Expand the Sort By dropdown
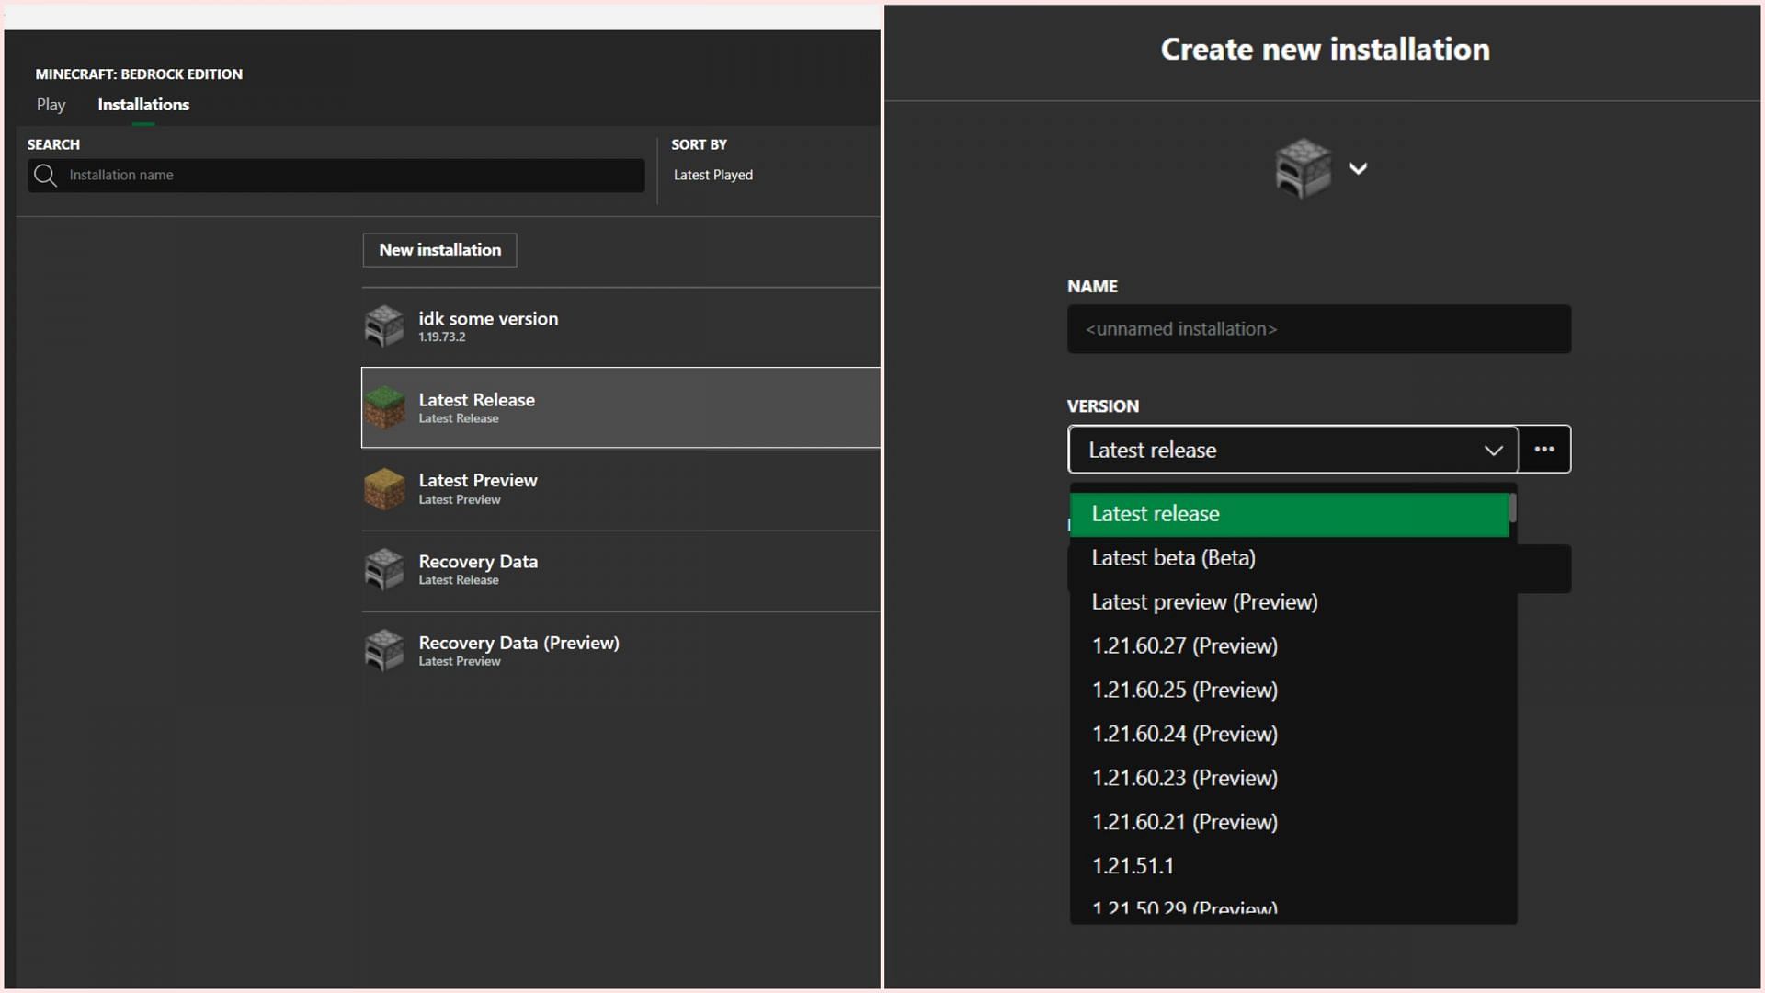 (x=712, y=174)
